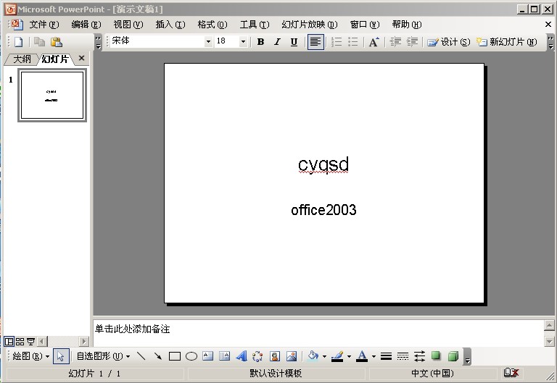
Task: Open Shadow Style options
Action: tap(436, 356)
